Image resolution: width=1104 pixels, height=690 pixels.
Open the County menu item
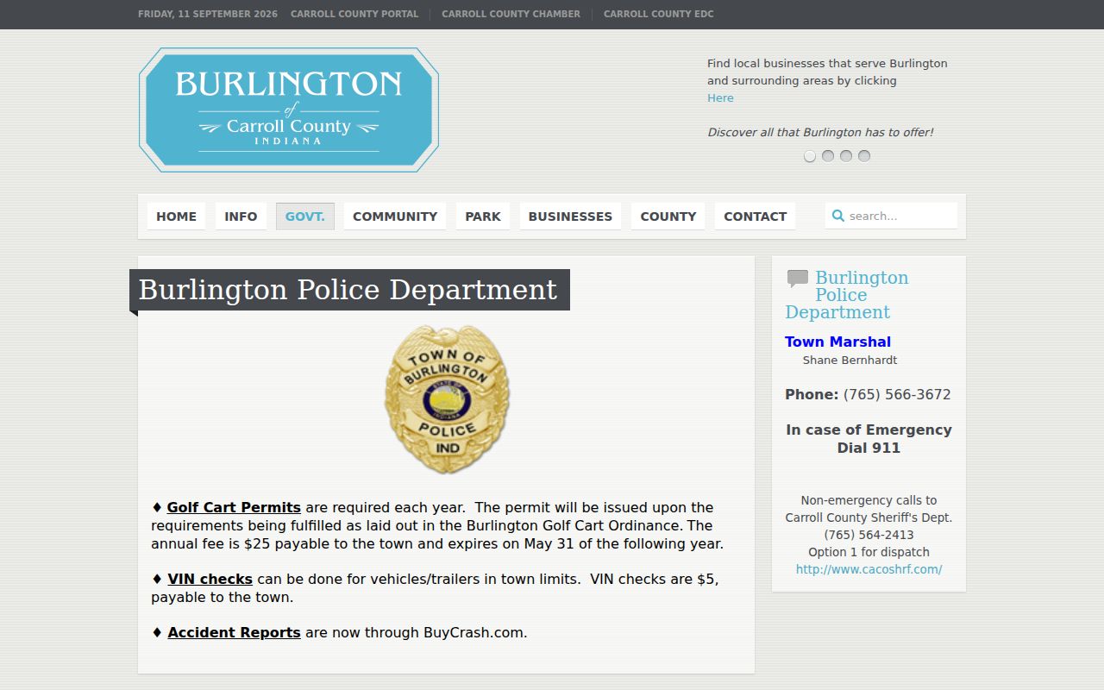[668, 216]
